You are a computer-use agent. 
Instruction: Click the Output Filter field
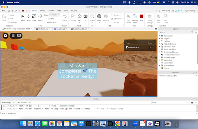pyautogui.click(x=170, y=102)
